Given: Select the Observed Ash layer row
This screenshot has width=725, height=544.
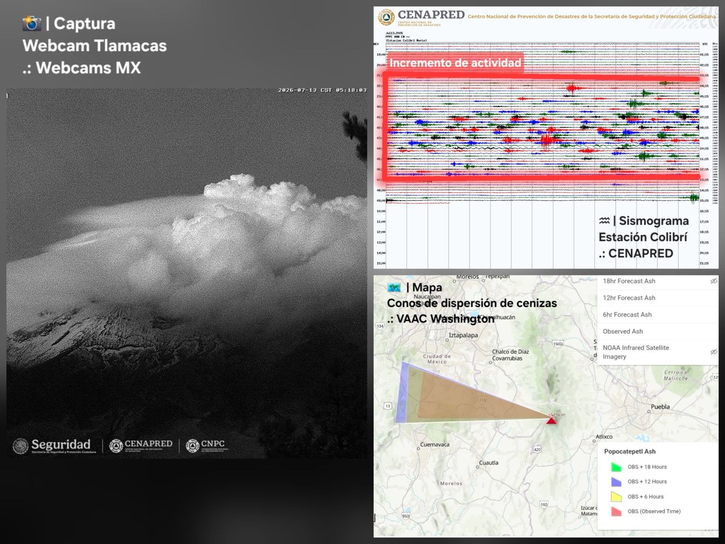Looking at the screenshot, I should coord(658,332).
